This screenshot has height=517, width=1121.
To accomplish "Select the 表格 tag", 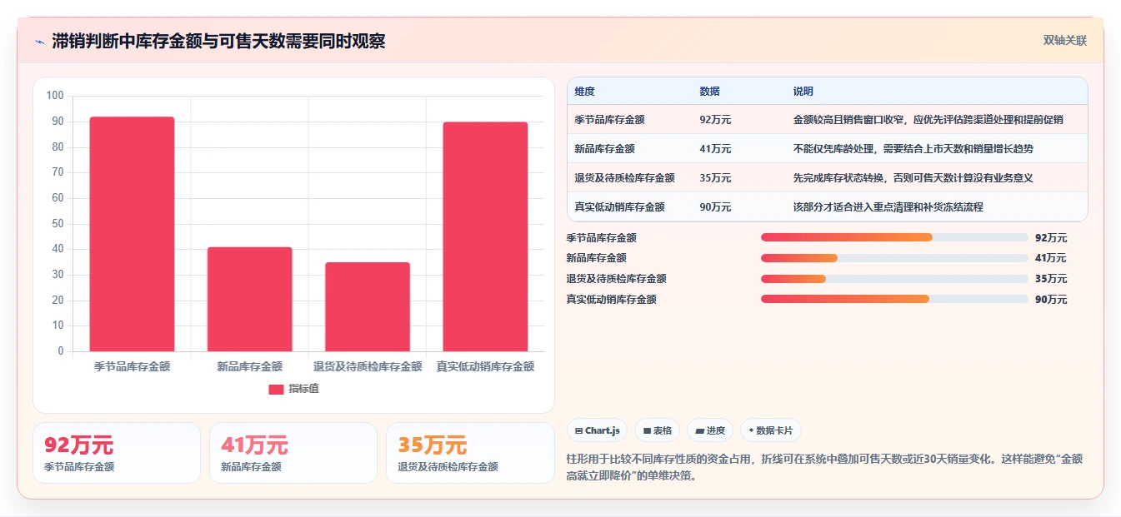I will (657, 430).
